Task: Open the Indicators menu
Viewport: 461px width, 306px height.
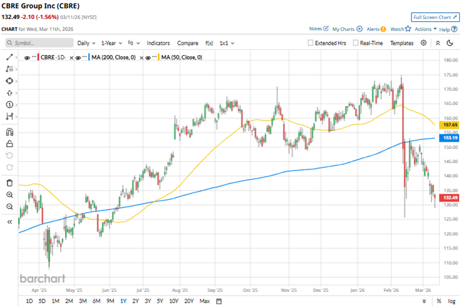Action: click(159, 44)
